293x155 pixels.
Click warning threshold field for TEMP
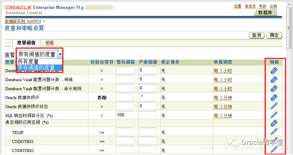125,132
